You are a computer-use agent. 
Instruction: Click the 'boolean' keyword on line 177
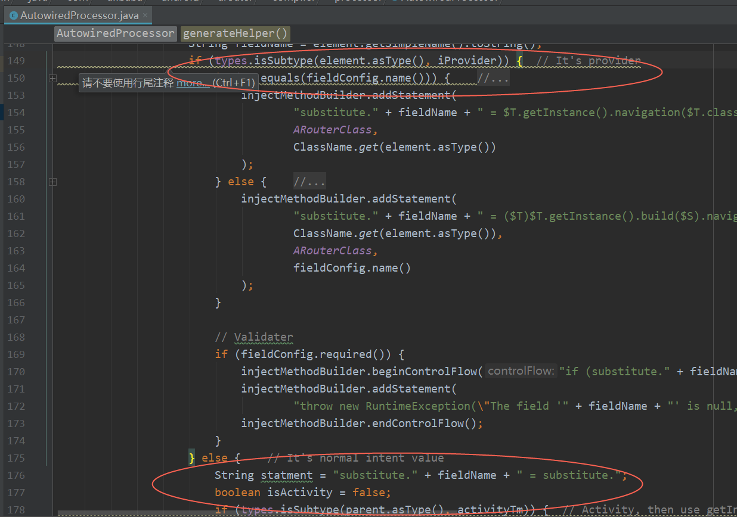pyautogui.click(x=238, y=493)
